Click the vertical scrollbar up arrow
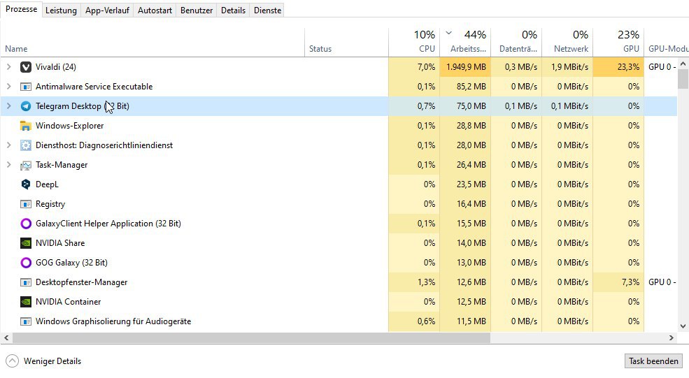Viewport: 689px width, 378px height. (x=683, y=64)
